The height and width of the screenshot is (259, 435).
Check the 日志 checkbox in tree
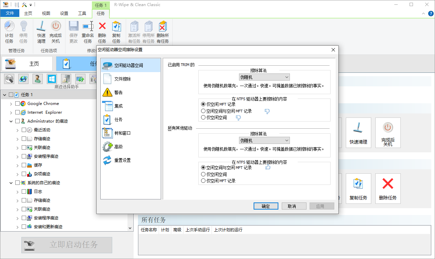(24, 192)
